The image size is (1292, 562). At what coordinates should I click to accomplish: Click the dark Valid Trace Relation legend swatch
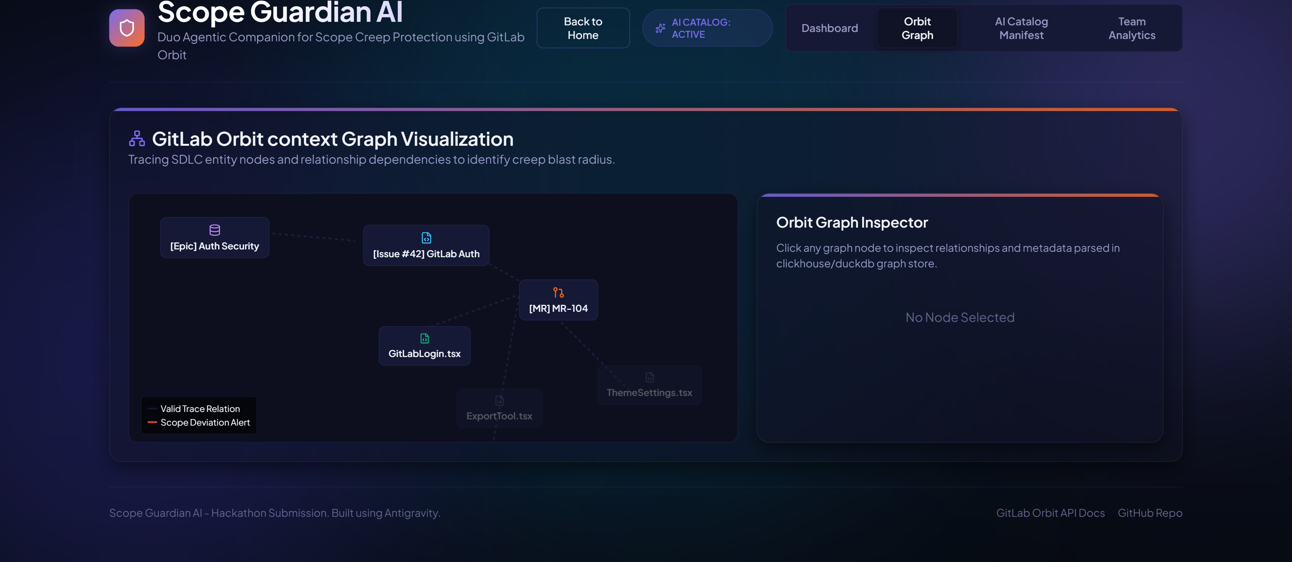[153, 409]
